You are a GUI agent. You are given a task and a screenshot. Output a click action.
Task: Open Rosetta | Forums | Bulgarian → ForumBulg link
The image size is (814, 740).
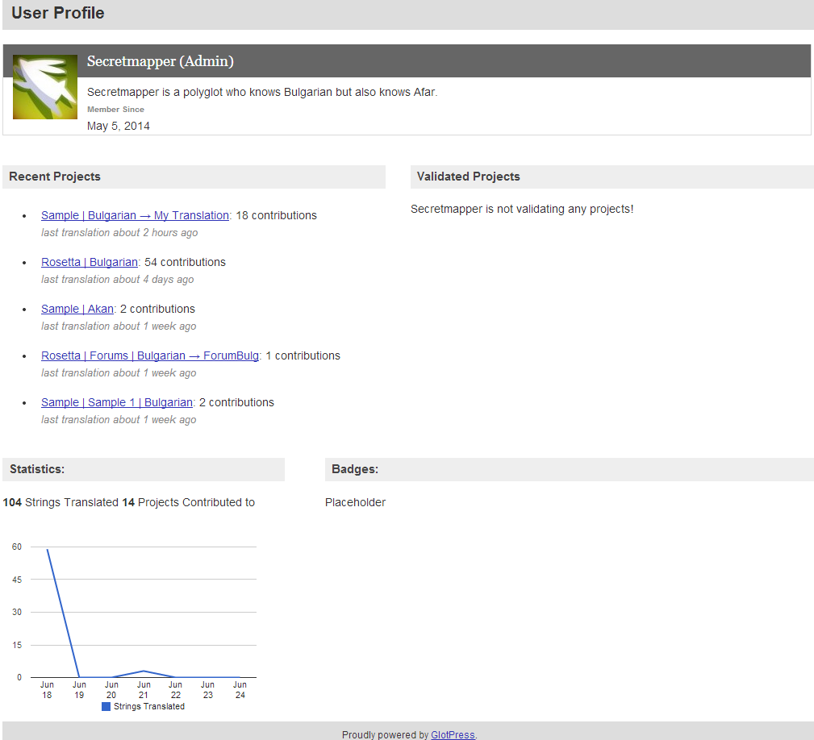pos(150,355)
